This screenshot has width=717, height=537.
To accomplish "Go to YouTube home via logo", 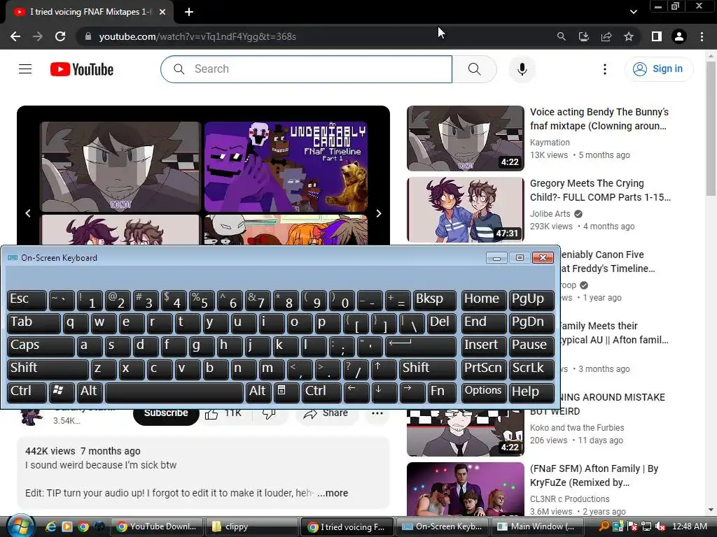I will [x=82, y=69].
